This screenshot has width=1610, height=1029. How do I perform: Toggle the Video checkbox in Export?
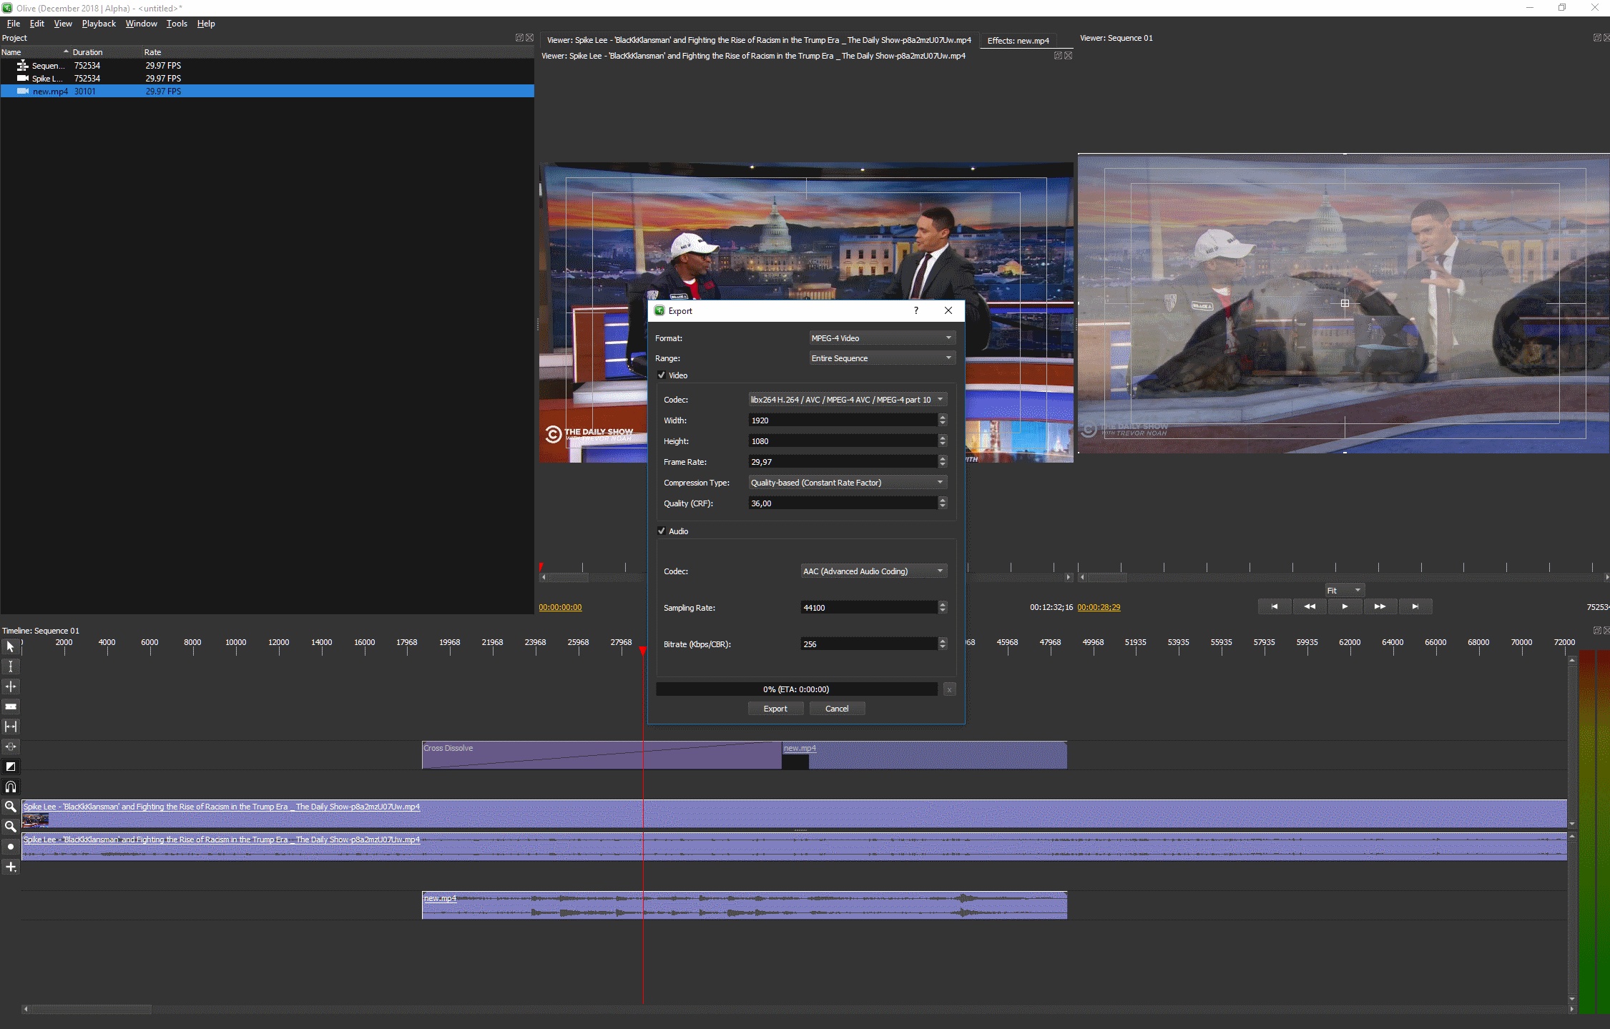(x=662, y=375)
